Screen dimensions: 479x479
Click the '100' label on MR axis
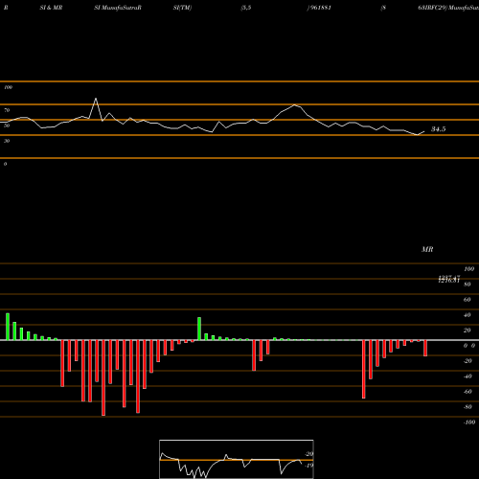tap(468, 269)
